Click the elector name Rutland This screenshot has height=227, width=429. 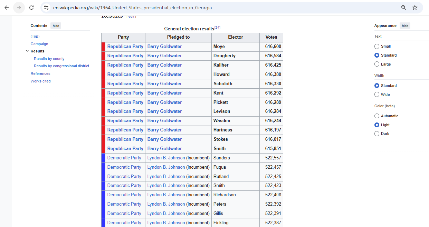point(221,176)
